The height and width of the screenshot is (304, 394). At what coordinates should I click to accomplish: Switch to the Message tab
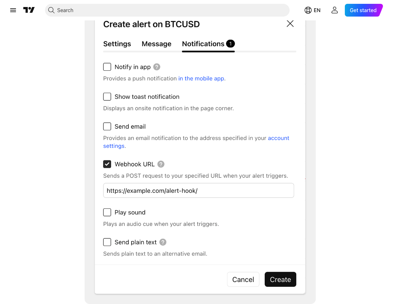(x=156, y=44)
